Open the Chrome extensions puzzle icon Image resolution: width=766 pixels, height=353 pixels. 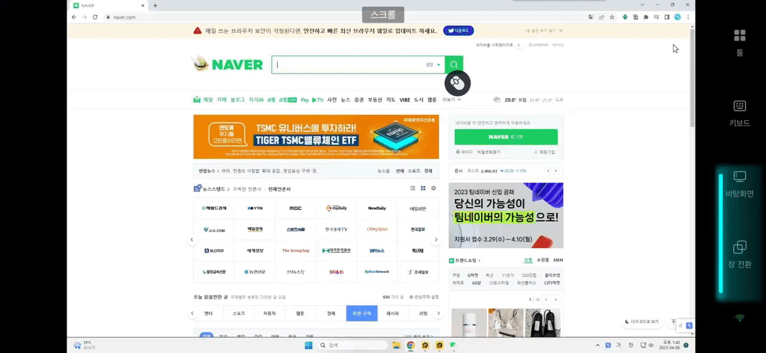point(646,17)
